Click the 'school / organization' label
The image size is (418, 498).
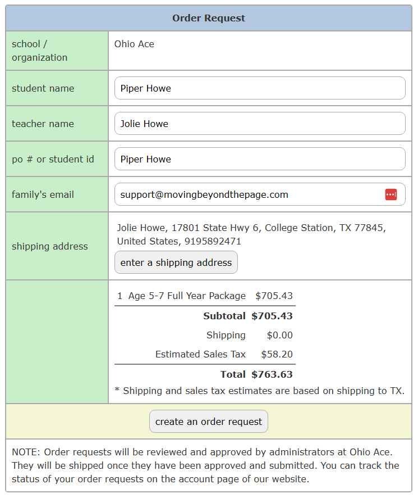(39, 51)
